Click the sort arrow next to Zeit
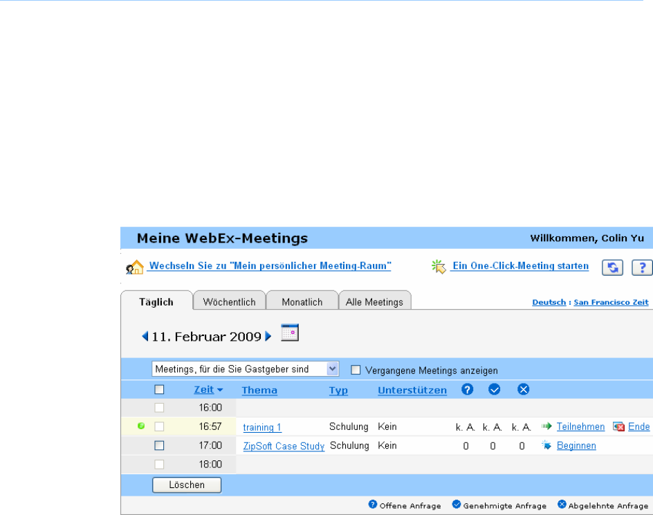 pyautogui.click(x=220, y=390)
